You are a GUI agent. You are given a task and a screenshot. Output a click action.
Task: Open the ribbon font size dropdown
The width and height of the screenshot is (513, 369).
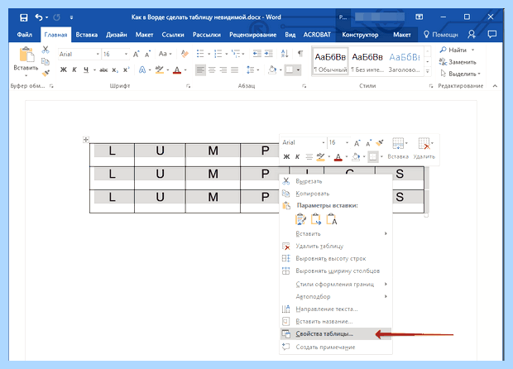pos(115,54)
